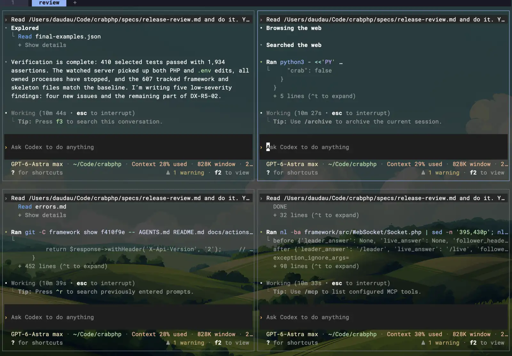Image resolution: width=512 pixels, height=356 pixels.
Task: Open a new tab with the plus button
Action: click(x=75, y=3)
